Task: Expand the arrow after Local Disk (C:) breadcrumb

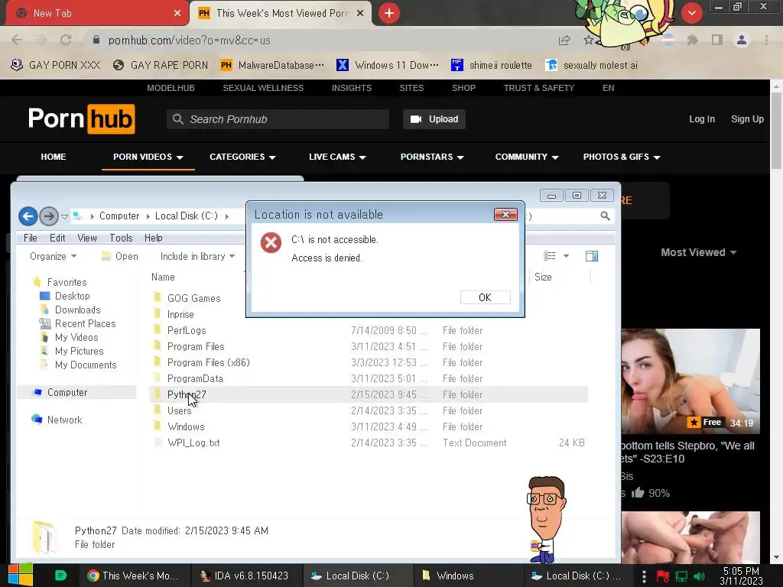Action: coord(226,216)
